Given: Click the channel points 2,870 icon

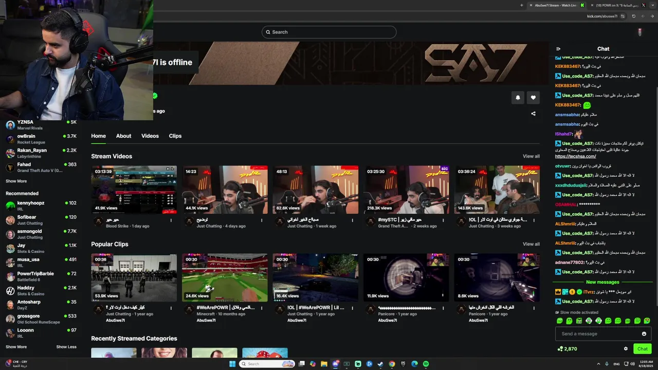Looking at the screenshot, I should click(x=560, y=349).
